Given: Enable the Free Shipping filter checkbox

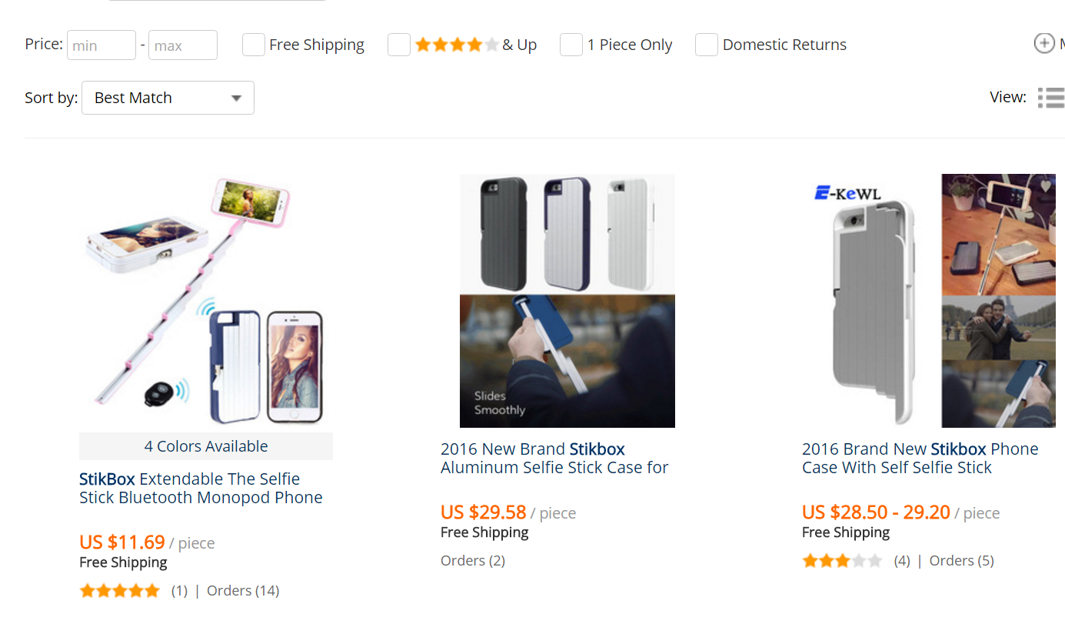Looking at the screenshot, I should [254, 45].
